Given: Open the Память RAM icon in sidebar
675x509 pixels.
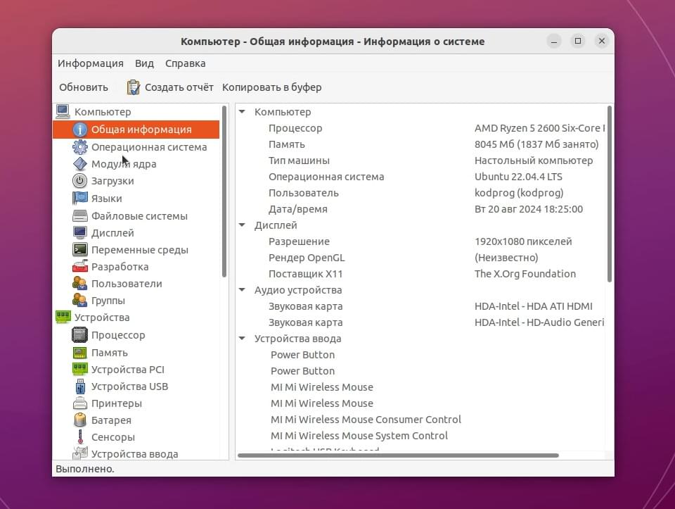Looking at the screenshot, I should pos(79,353).
